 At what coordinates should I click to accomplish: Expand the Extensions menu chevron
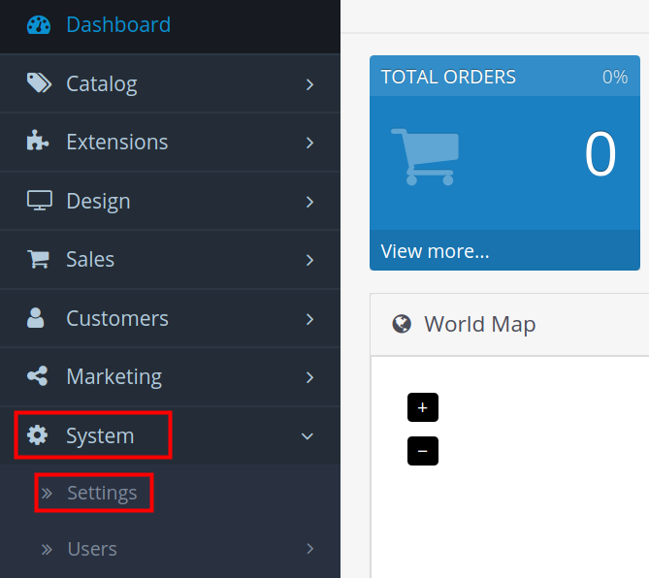click(x=309, y=143)
